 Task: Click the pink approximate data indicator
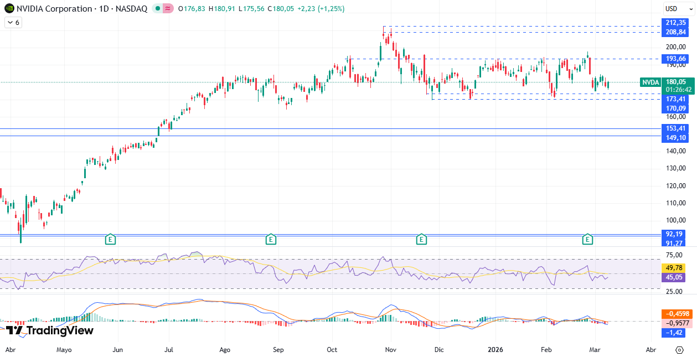[x=167, y=9]
